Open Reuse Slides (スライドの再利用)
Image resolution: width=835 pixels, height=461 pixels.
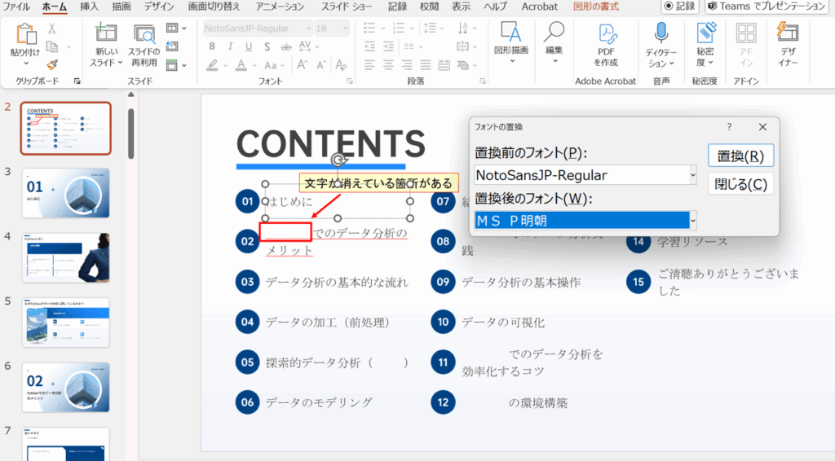click(144, 35)
